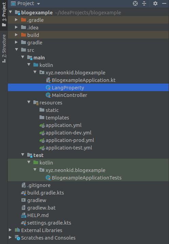Click the gradlew.bat file icon
Image resolution: width=169 pixels, height=244 pixels.
[x=24, y=207]
